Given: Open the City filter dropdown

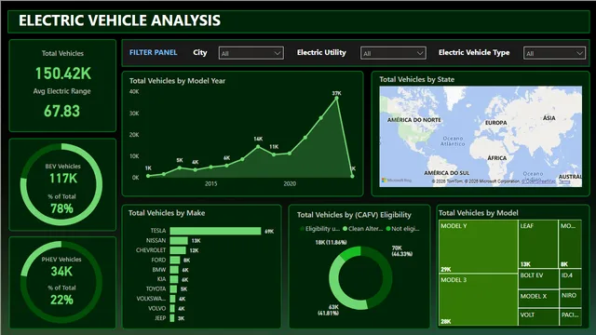Looking at the screenshot, I should coord(251,53).
